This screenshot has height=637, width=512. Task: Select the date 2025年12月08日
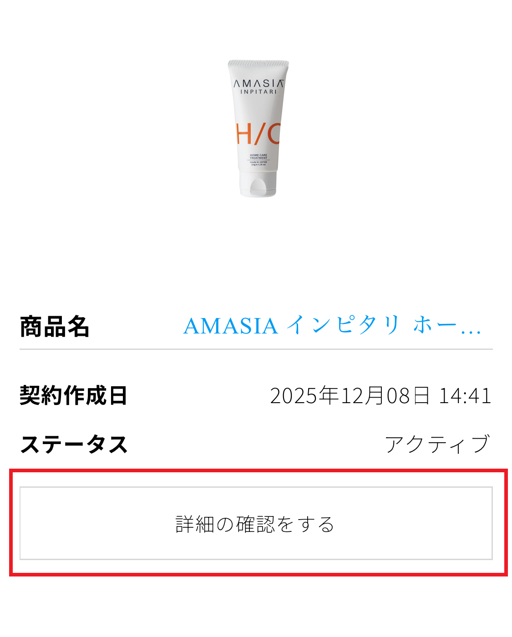[350, 395]
